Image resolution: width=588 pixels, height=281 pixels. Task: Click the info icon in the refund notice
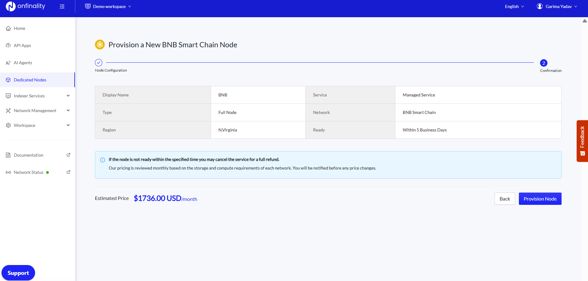pyautogui.click(x=103, y=160)
